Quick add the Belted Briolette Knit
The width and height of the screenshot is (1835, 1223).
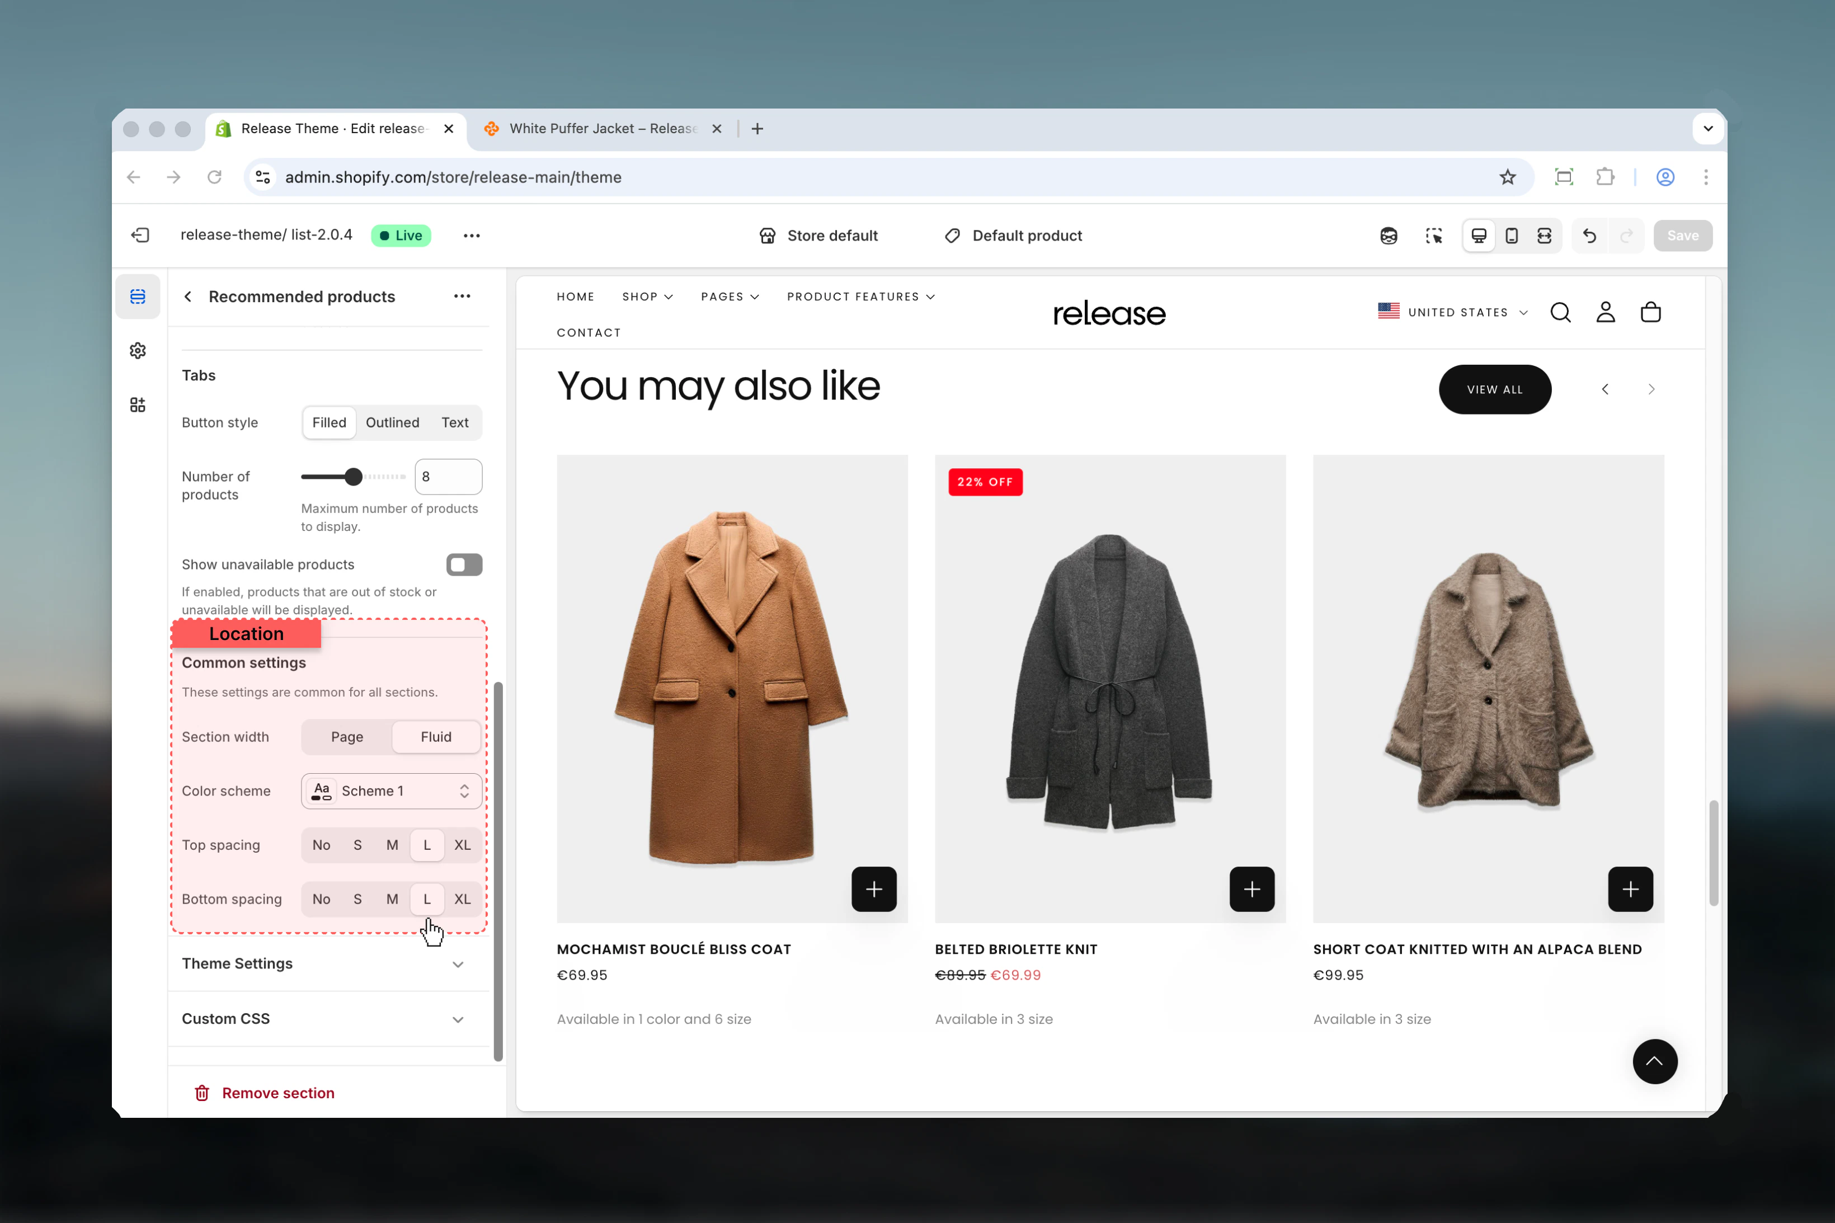click(1253, 889)
